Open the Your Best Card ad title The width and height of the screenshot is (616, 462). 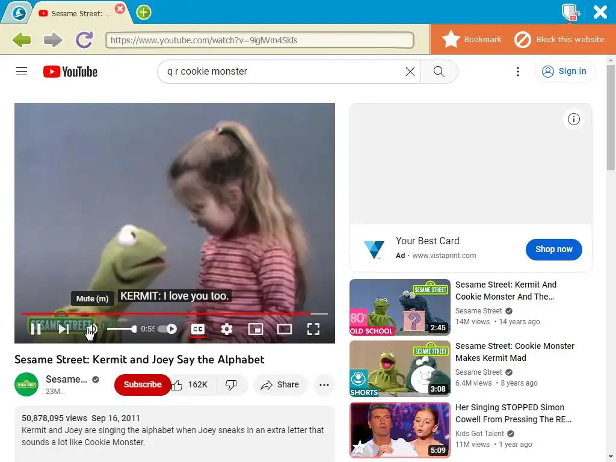click(428, 241)
